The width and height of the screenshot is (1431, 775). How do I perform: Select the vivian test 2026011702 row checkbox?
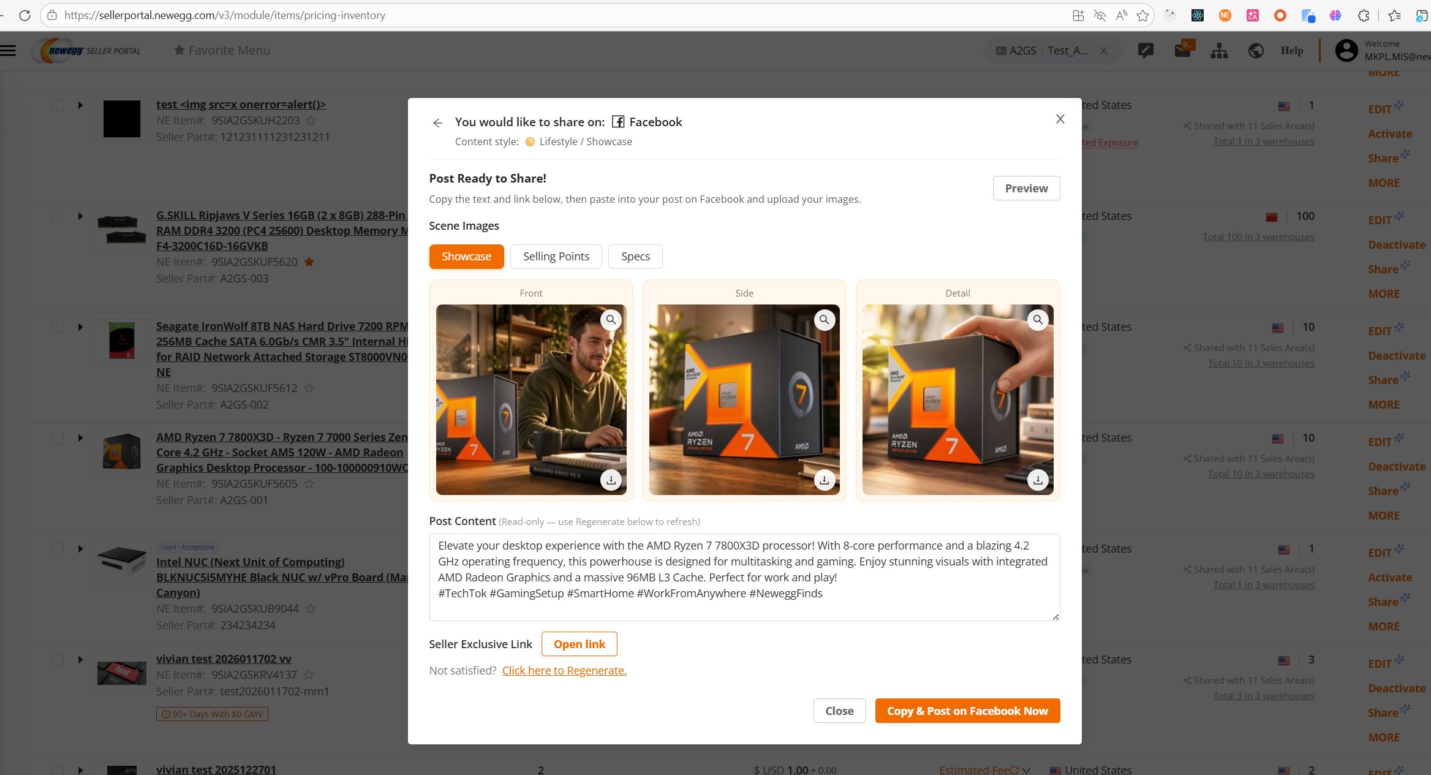58,659
